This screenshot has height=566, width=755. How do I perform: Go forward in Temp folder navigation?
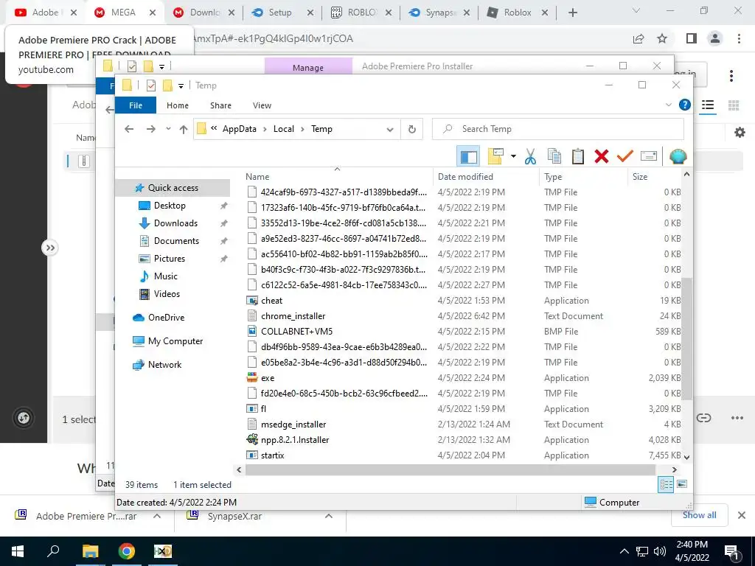coord(150,129)
